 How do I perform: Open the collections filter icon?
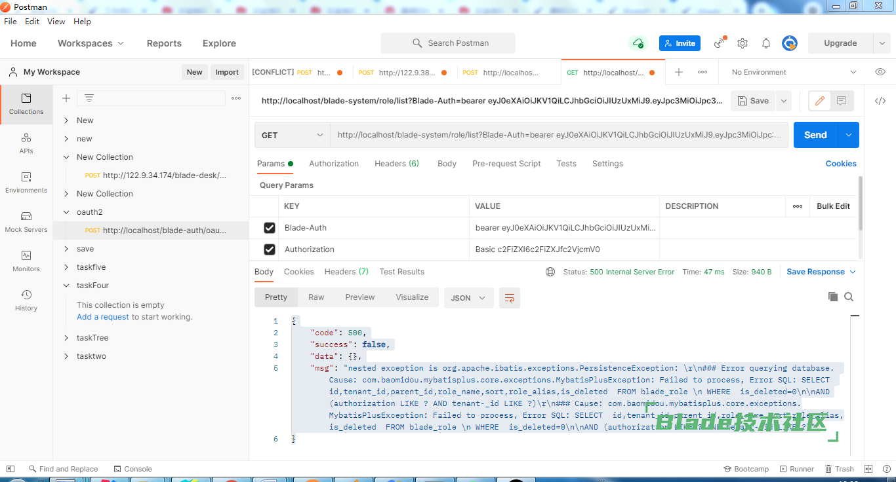coord(89,98)
